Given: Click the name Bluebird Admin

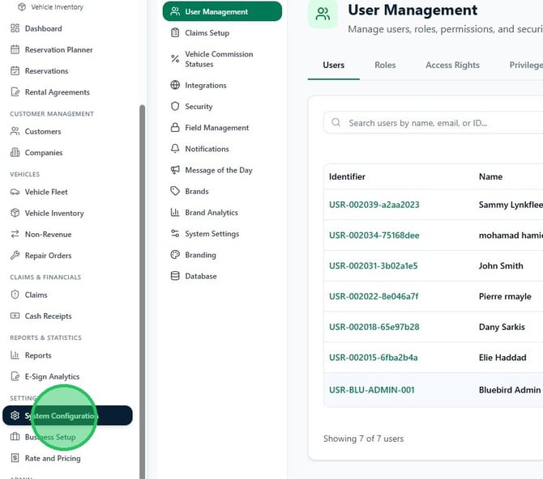Looking at the screenshot, I should [510, 390].
